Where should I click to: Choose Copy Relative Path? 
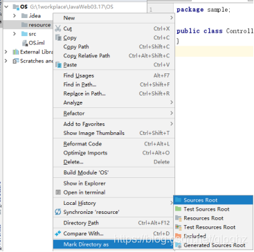tap(114, 55)
